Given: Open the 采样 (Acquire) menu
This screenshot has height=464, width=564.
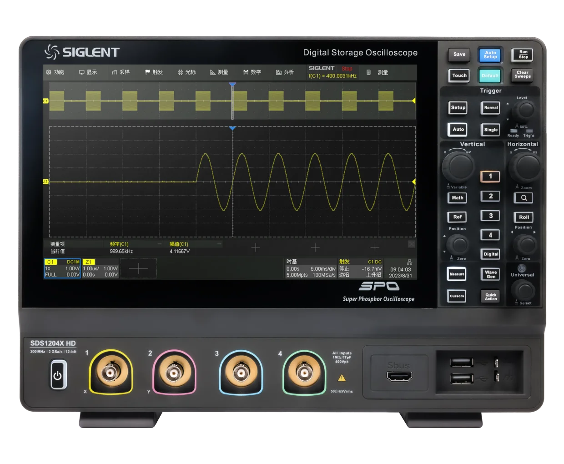Looking at the screenshot, I should click(x=121, y=72).
